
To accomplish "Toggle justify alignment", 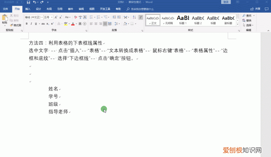I will 105,24.
